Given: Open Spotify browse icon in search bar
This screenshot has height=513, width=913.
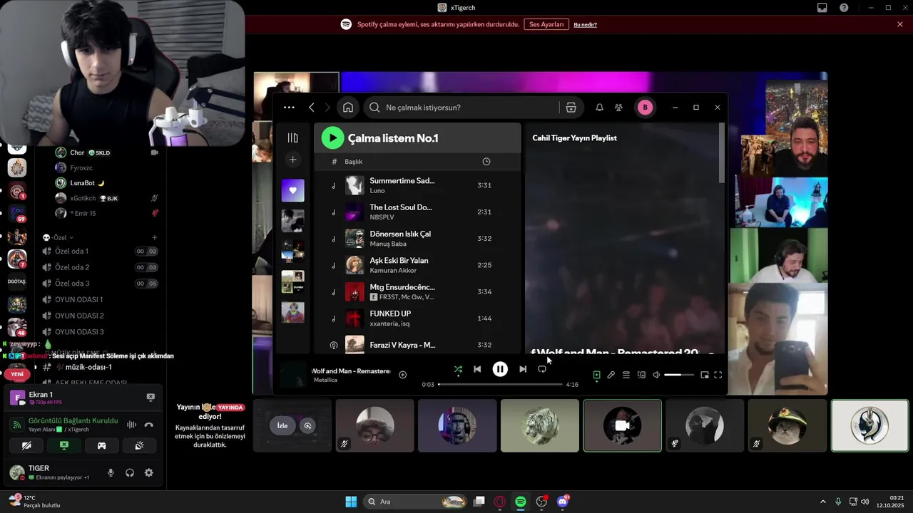Looking at the screenshot, I should click(571, 108).
